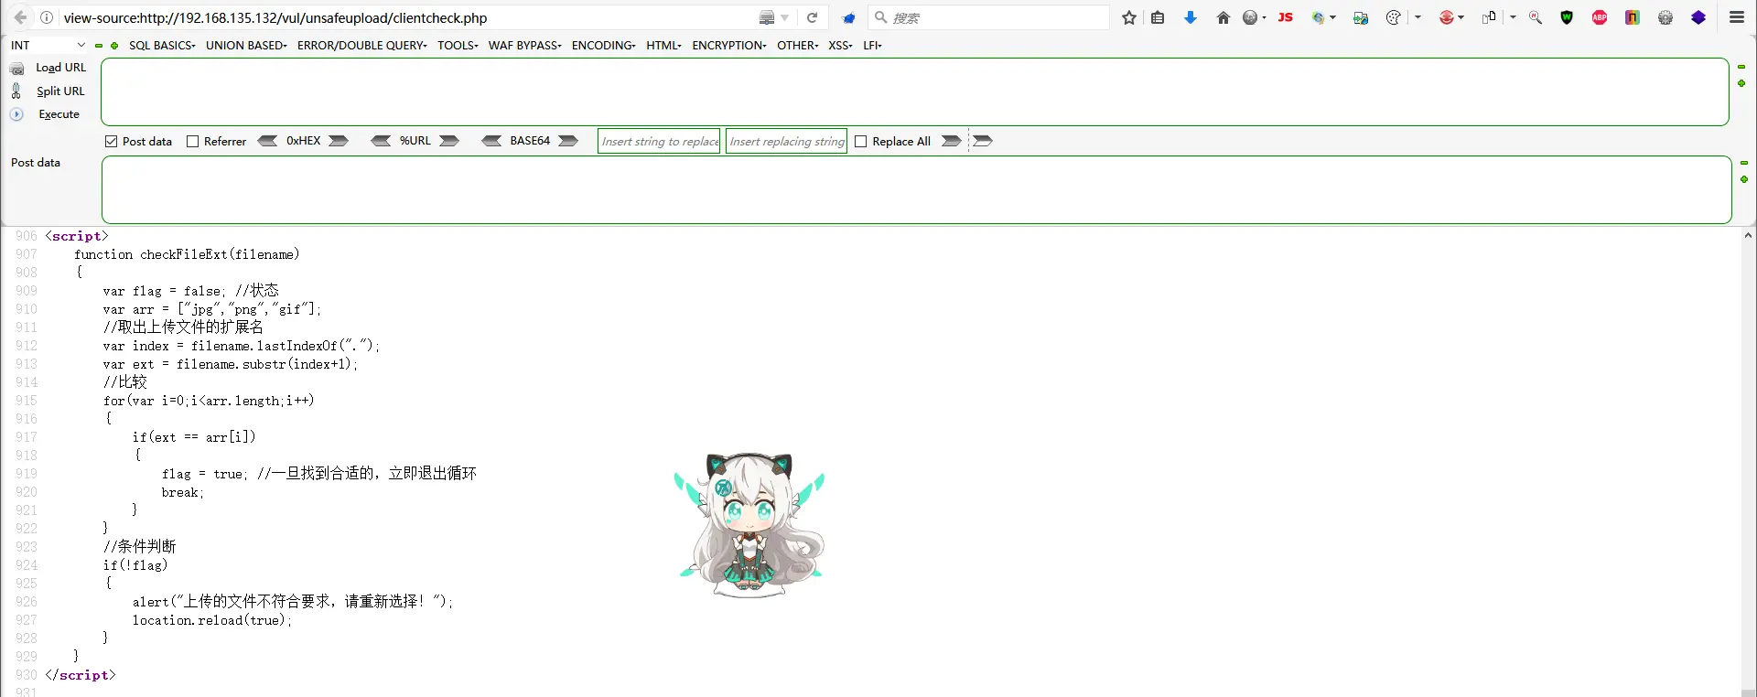Viewport: 1757px width, 697px height.
Task: Click the Insert string to replace field
Action: point(659,141)
